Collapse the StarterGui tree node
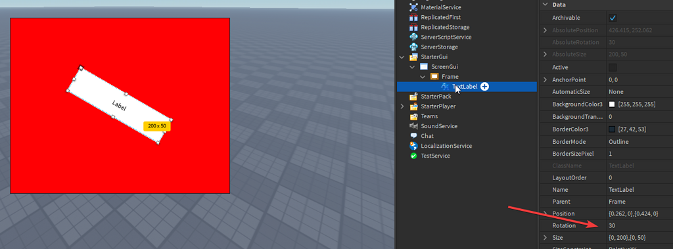 402,57
